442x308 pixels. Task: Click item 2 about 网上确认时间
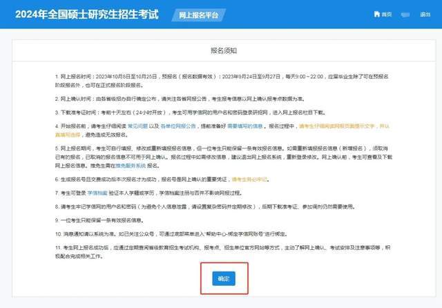(180, 99)
